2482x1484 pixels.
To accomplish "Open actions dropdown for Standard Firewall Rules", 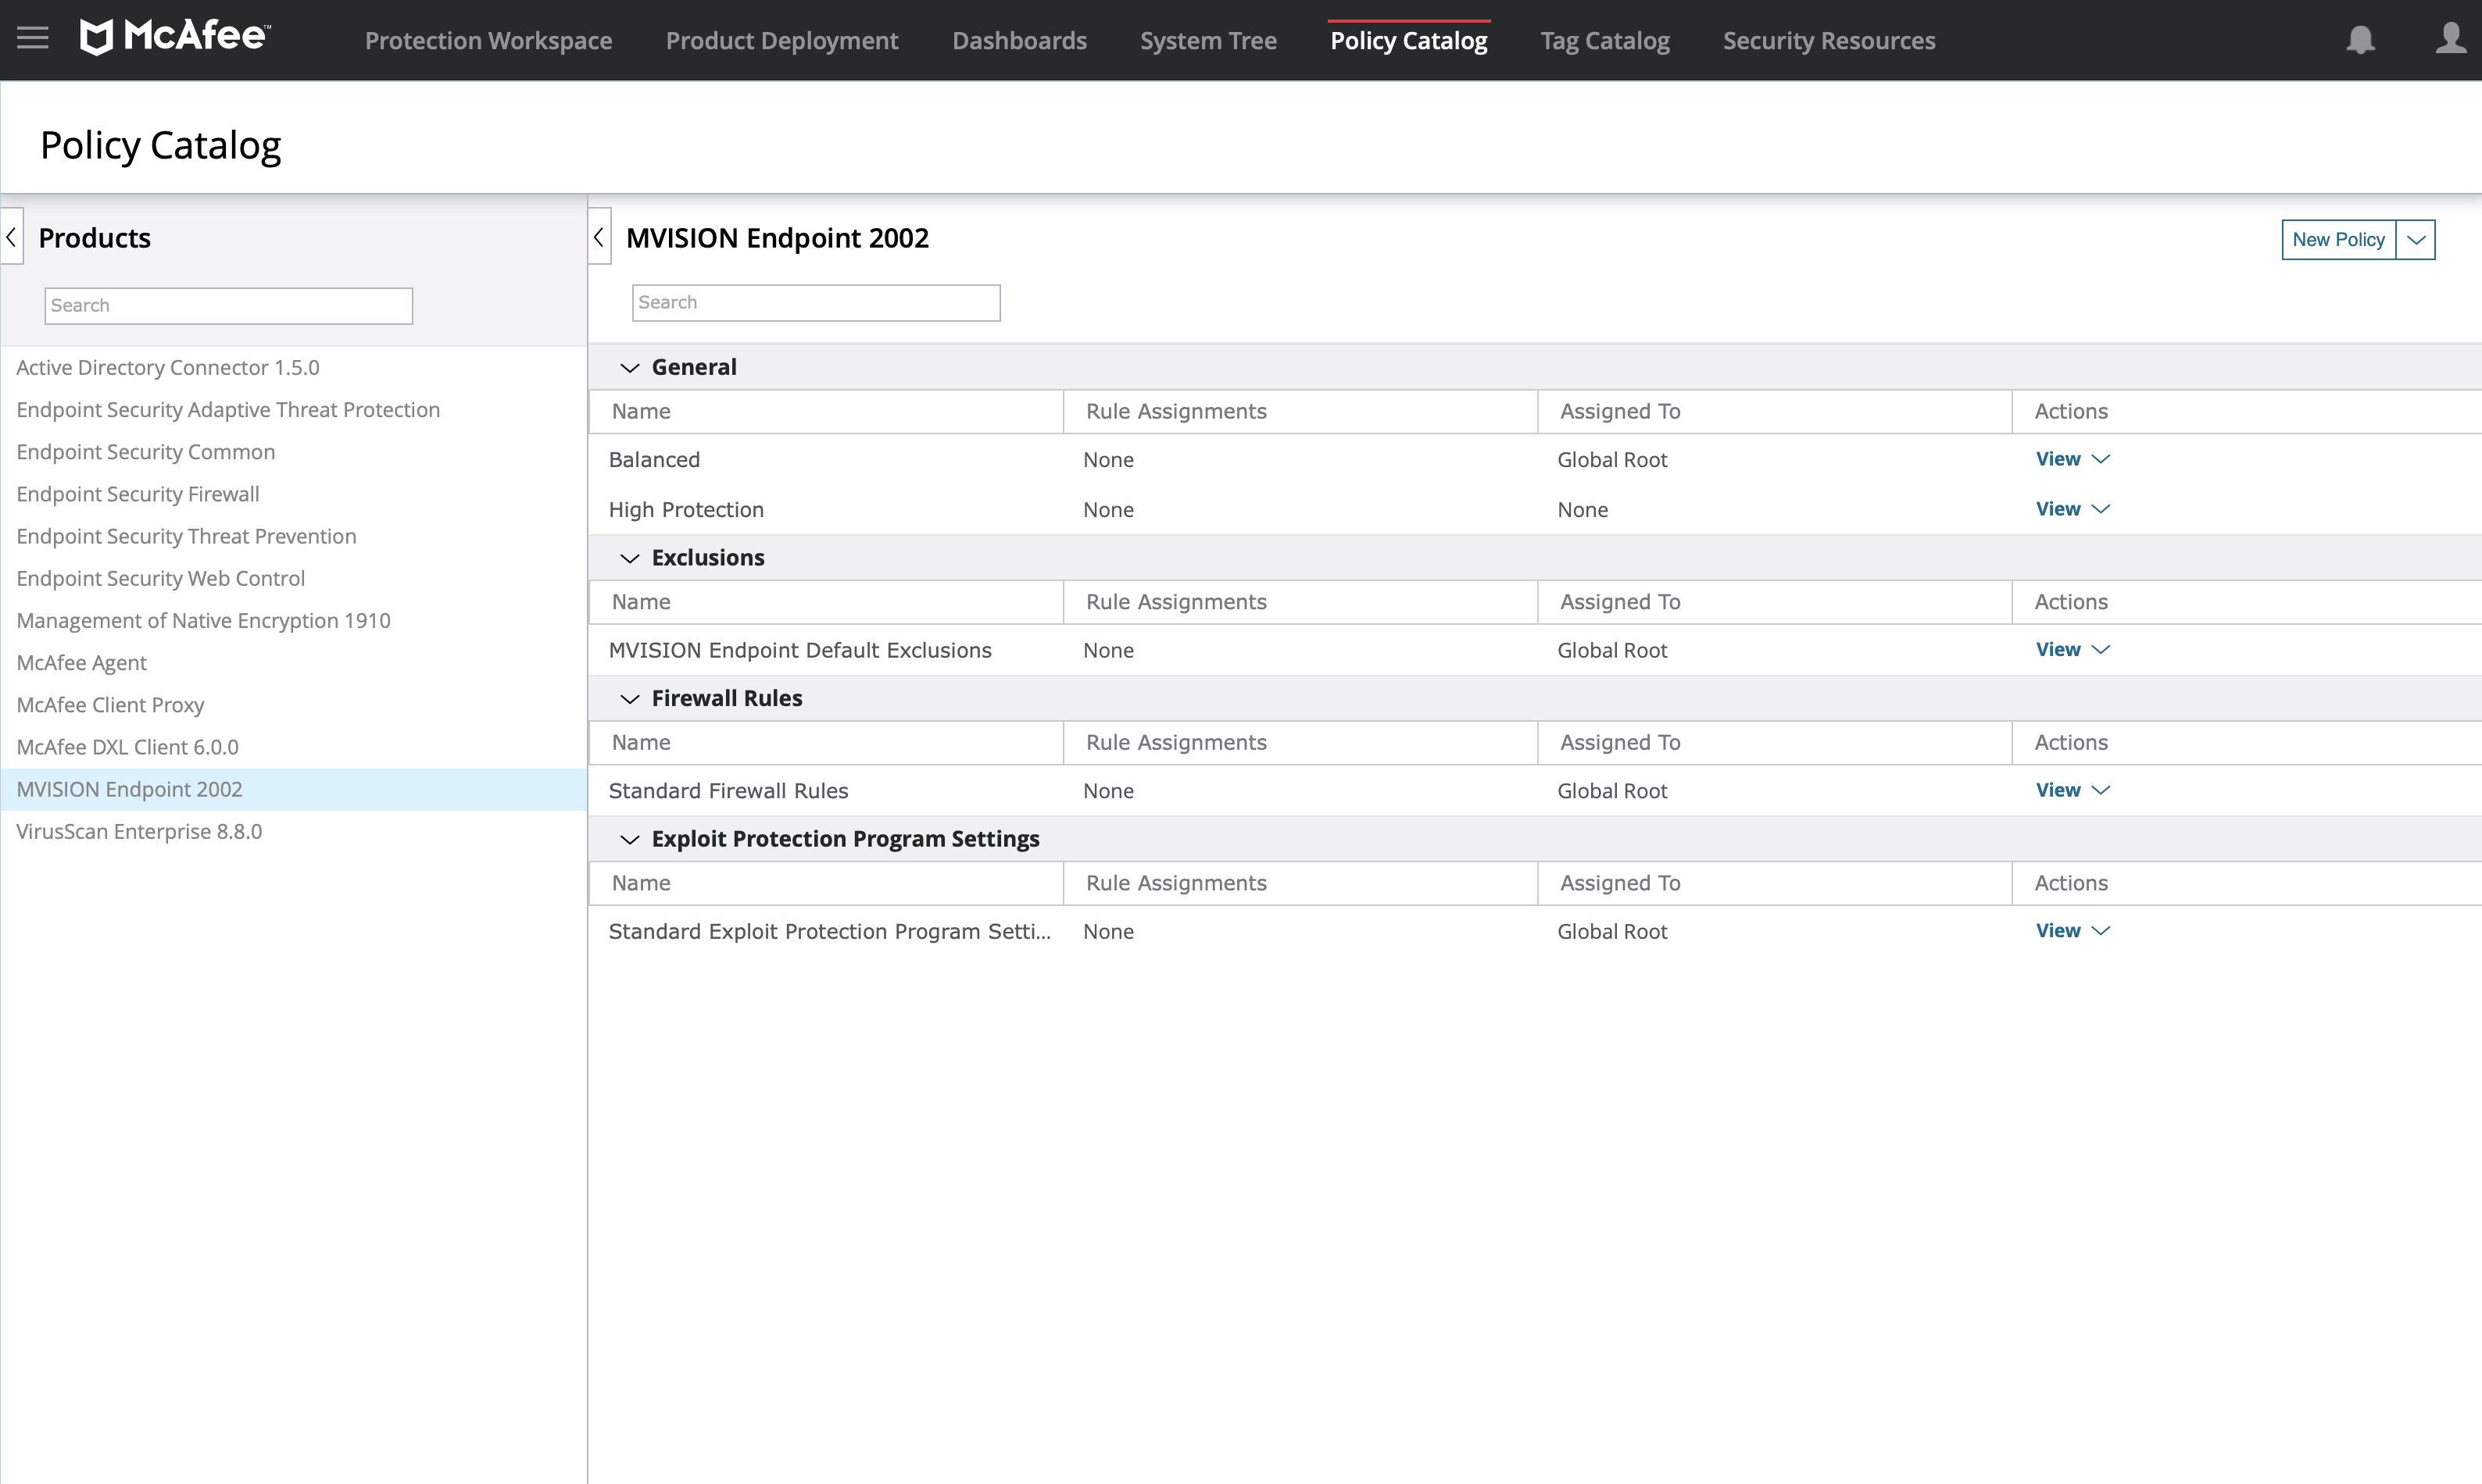I will (x=2101, y=790).
